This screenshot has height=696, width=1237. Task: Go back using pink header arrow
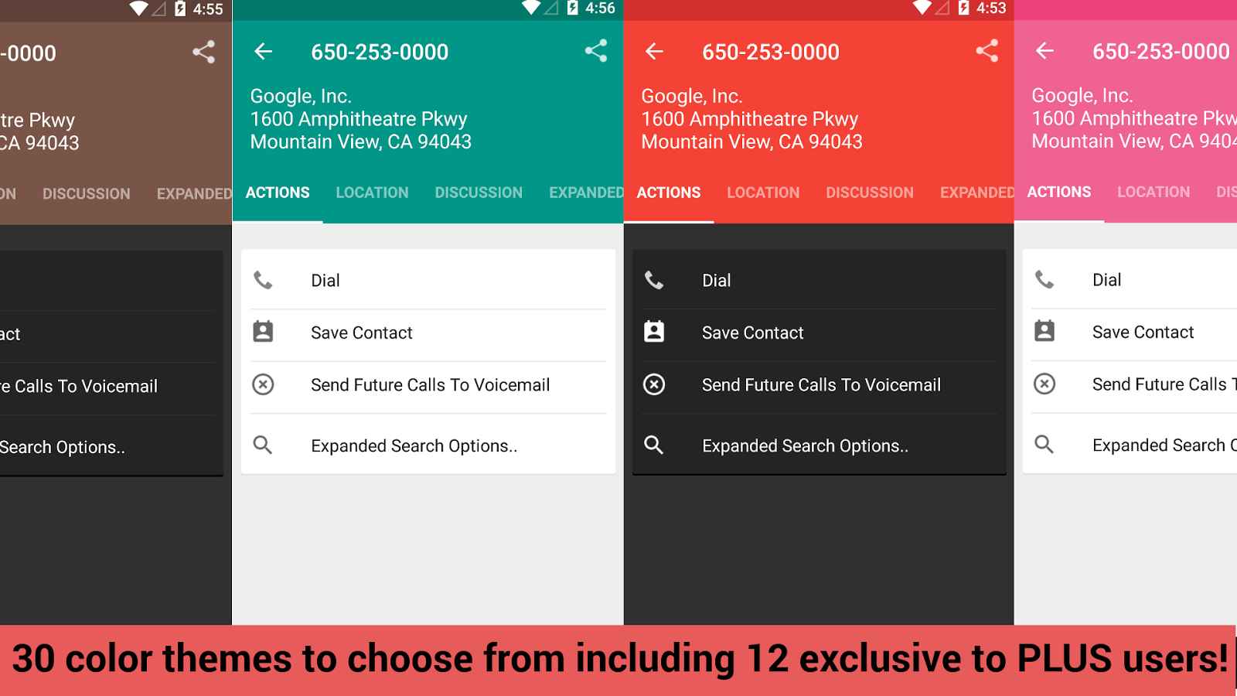pos(1044,50)
